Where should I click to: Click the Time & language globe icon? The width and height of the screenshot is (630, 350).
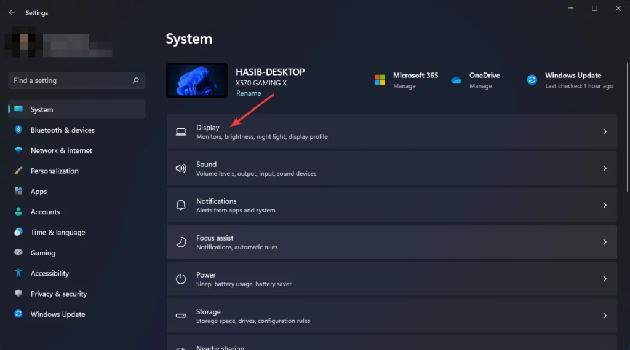tap(18, 231)
